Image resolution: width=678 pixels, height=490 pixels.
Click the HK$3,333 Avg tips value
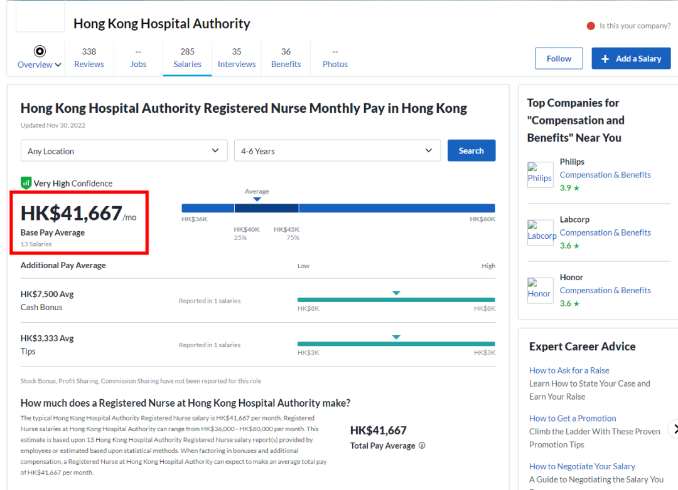[x=47, y=338]
